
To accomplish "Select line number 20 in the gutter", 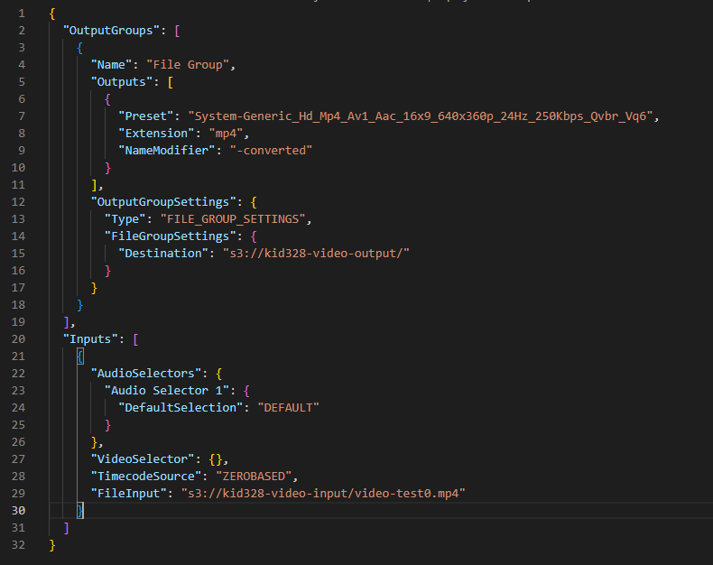I will [18, 338].
